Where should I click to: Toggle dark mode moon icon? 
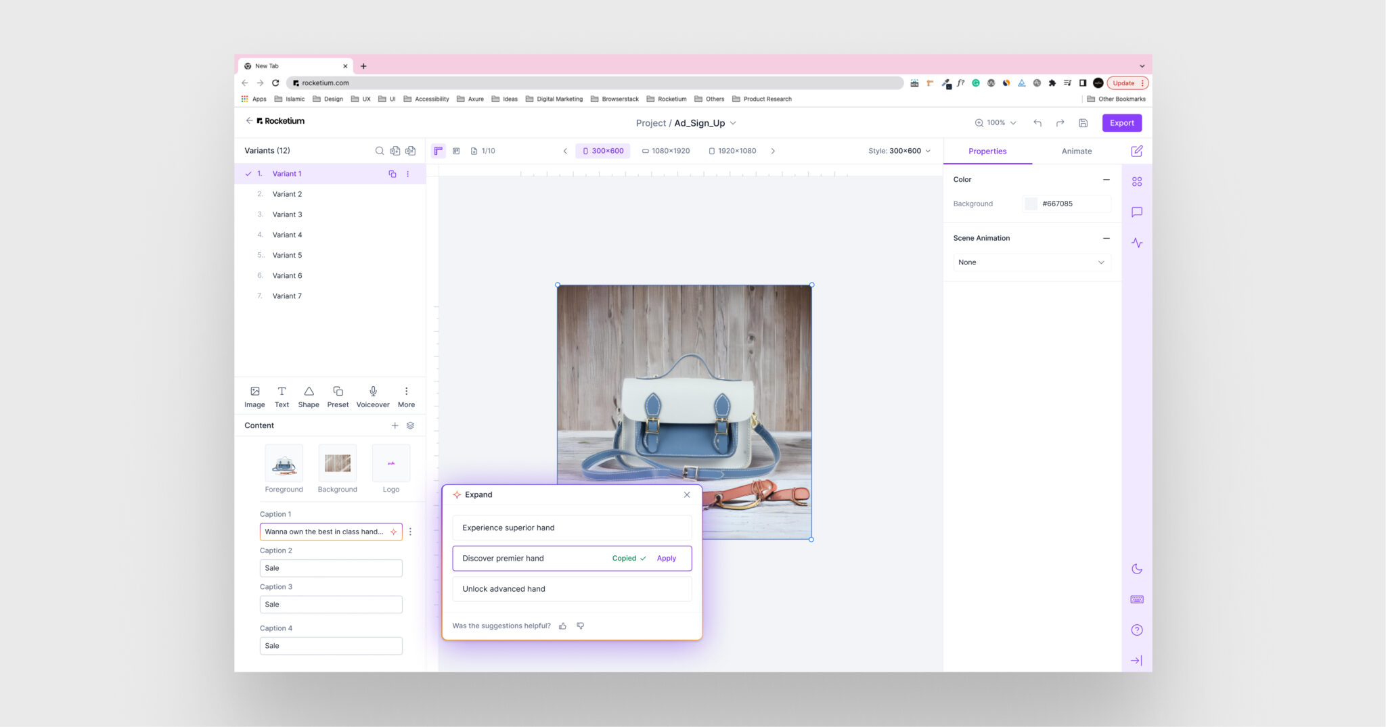[1137, 569]
